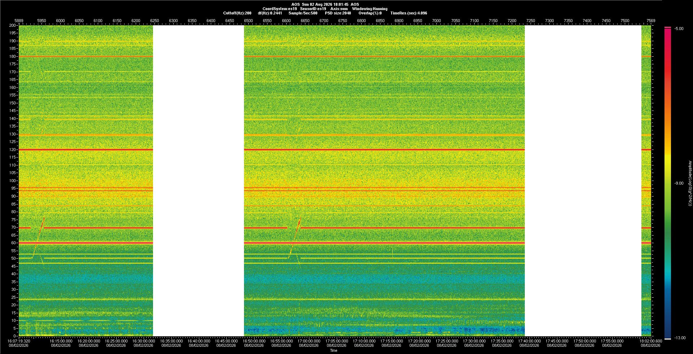
Task: Select the 120 Hz frequency axis label
Action: point(13,150)
